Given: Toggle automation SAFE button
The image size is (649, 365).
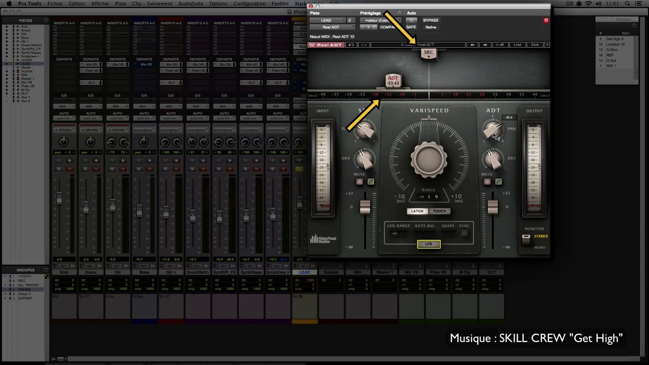Looking at the screenshot, I should pyautogui.click(x=411, y=27).
